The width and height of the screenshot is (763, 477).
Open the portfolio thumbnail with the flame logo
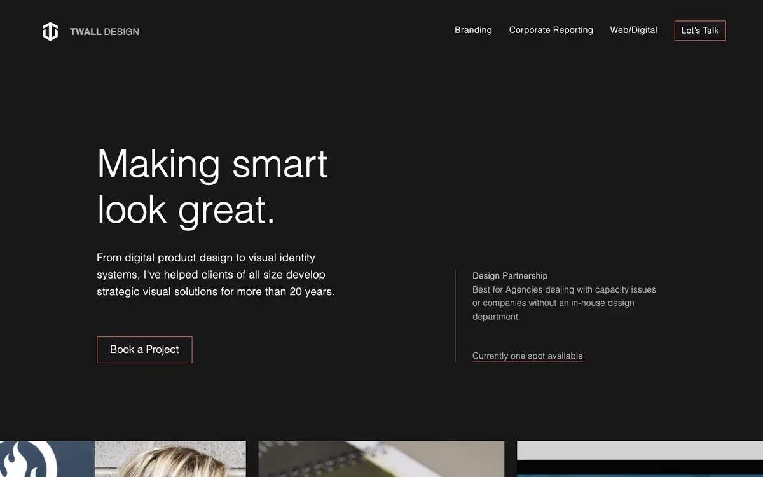coord(123,459)
